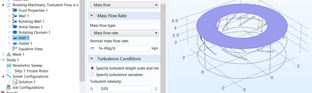Click the Rotating Wall 1 node icon
Screen dimensions: 312x93
point(15,21)
